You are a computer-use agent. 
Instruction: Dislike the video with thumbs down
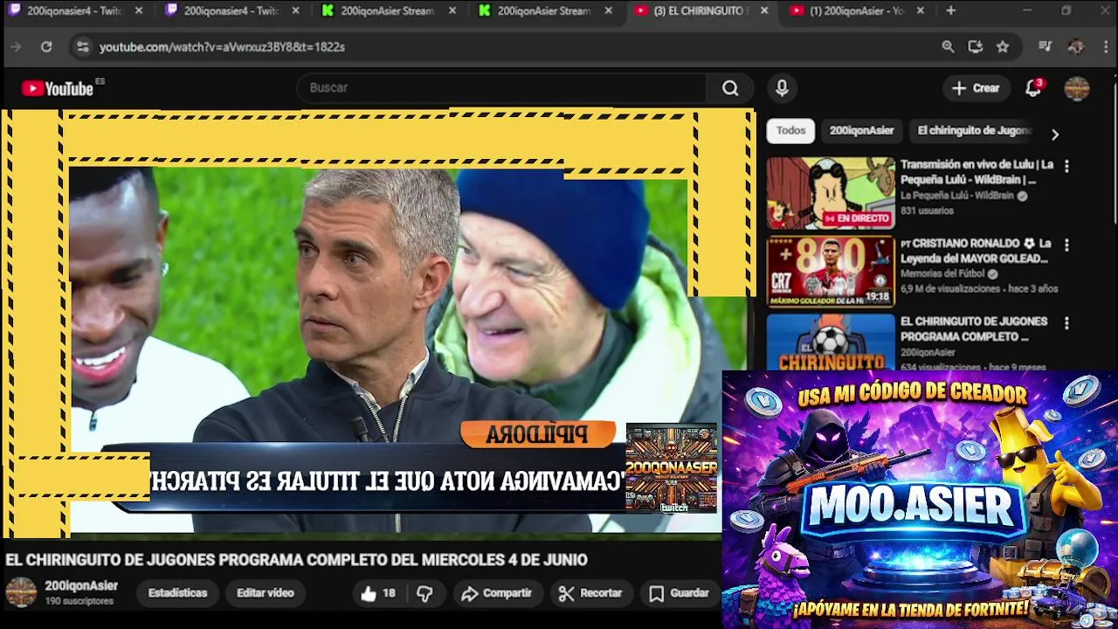click(x=424, y=593)
